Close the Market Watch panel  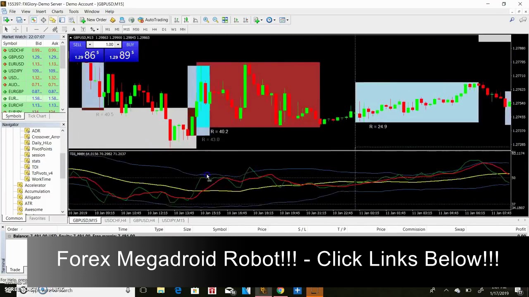click(63, 37)
